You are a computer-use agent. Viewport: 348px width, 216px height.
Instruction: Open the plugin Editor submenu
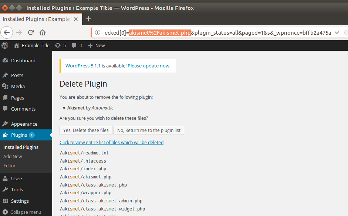click(9, 166)
